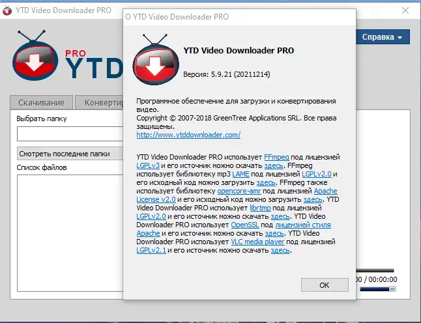Viewport: 421px width, 323px height.
Task: Open the LGPLv2.1 license link
Action: (x=151, y=250)
